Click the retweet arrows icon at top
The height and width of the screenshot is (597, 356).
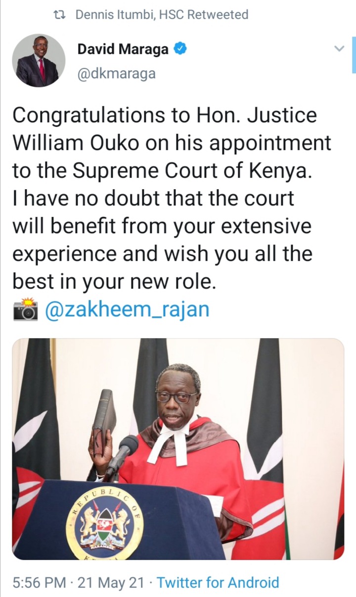coord(60,15)
